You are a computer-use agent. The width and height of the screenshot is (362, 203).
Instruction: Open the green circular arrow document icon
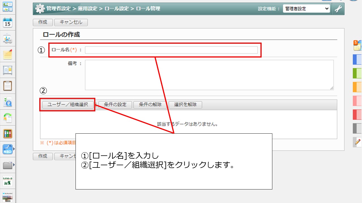[8, 118]
